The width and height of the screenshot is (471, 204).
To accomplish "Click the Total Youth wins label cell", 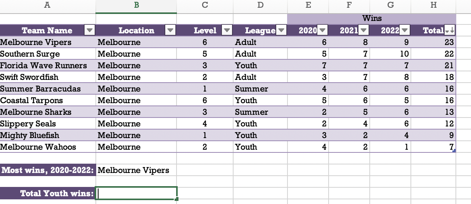I will 47,193.
